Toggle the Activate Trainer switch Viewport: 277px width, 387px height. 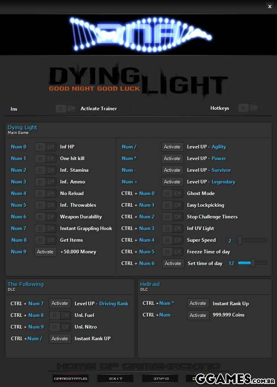click(x=66, y=109)
